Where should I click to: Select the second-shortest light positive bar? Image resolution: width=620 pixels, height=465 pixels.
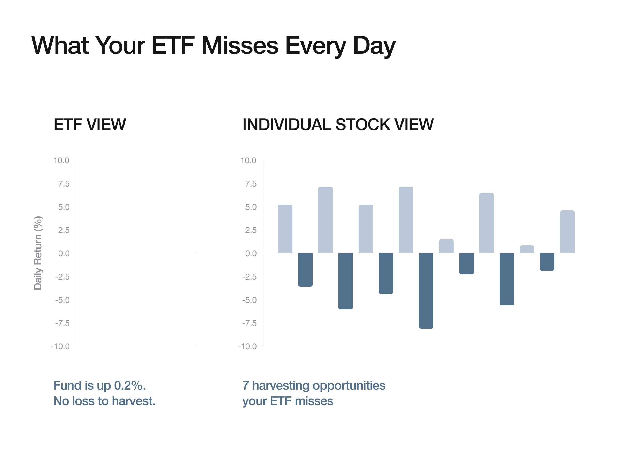coord(446,246)
